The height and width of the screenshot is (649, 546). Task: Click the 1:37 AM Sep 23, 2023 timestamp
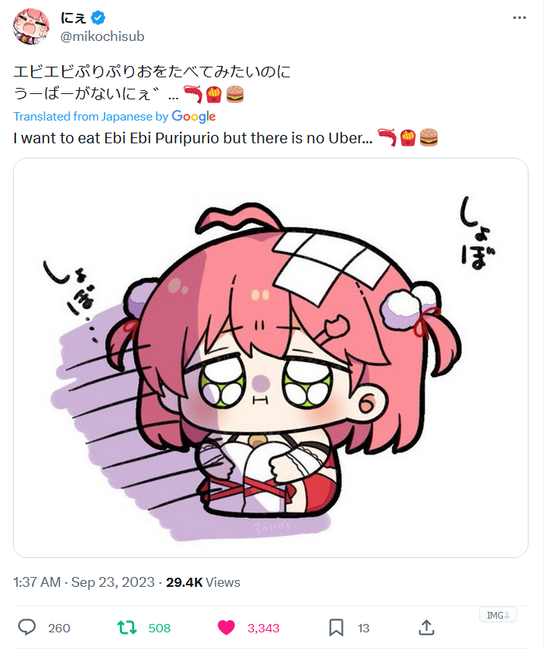pyautogui.click(x=83, y=582)
